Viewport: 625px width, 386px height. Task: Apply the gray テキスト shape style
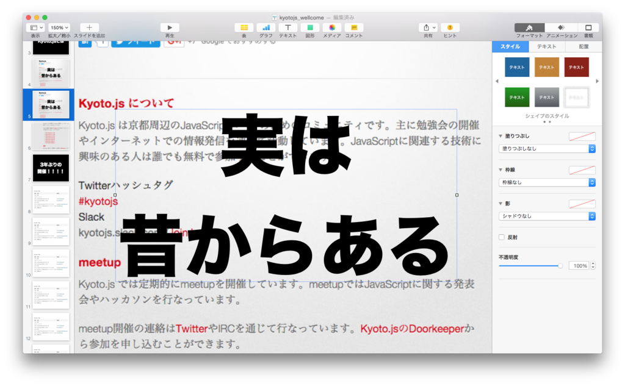coord(546,97)
